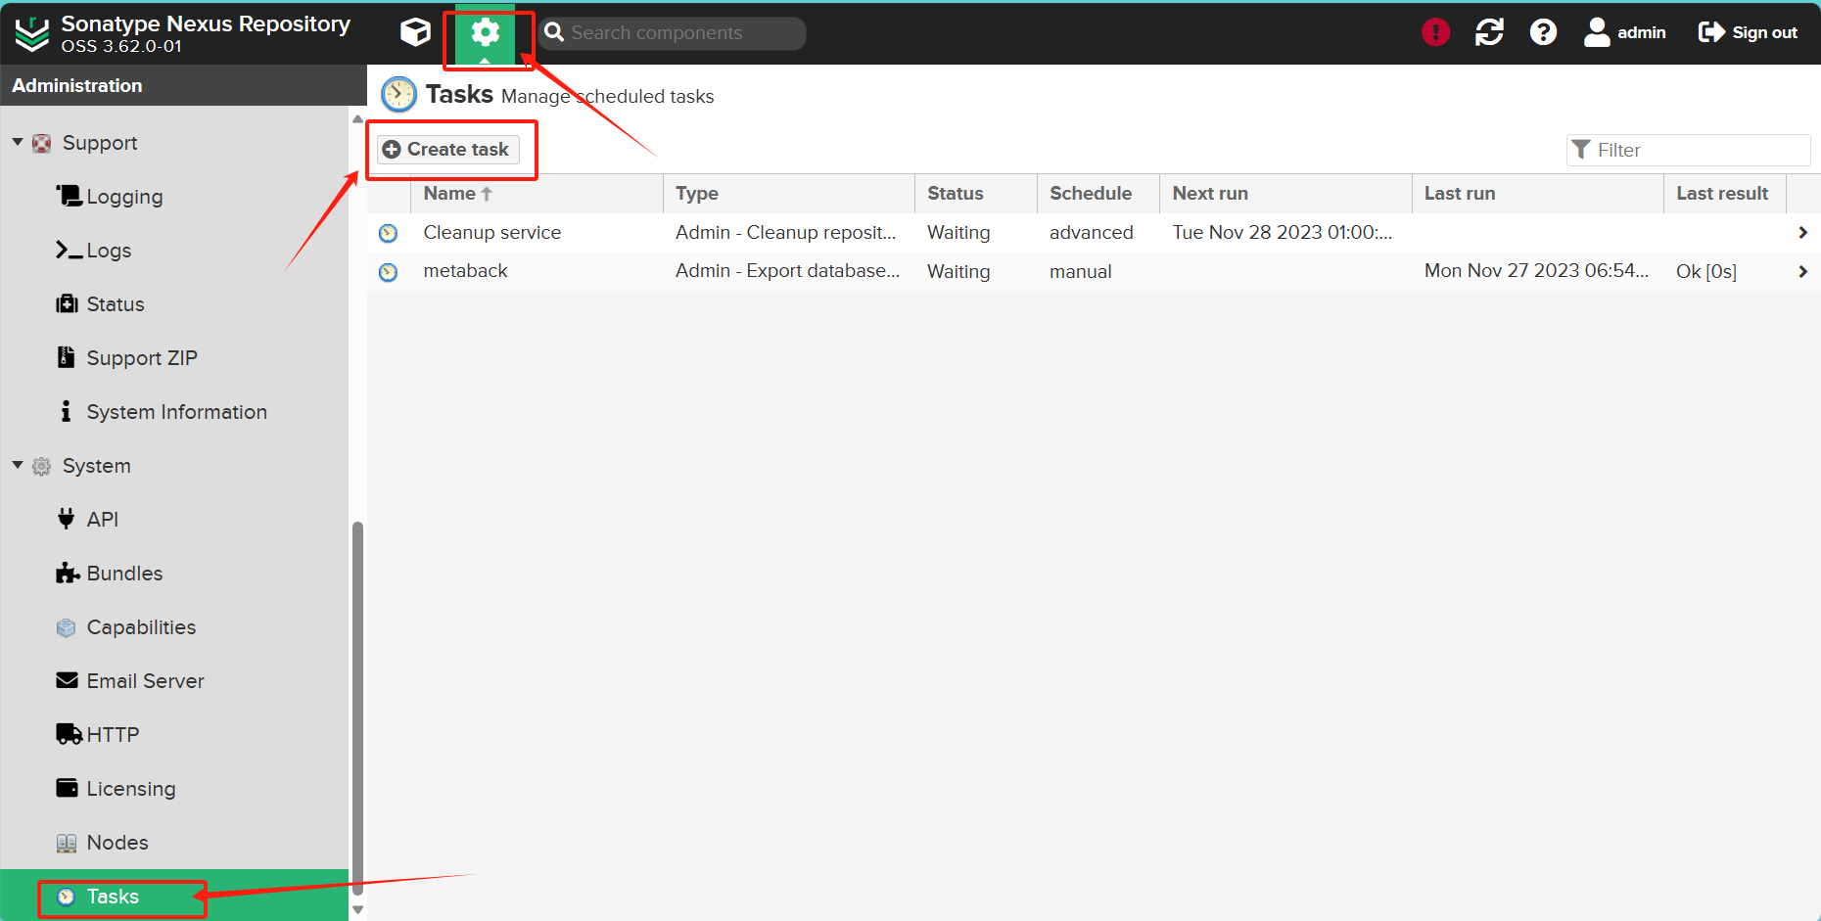
Task: Open the Cleanup service task row
Action: 1094,233
